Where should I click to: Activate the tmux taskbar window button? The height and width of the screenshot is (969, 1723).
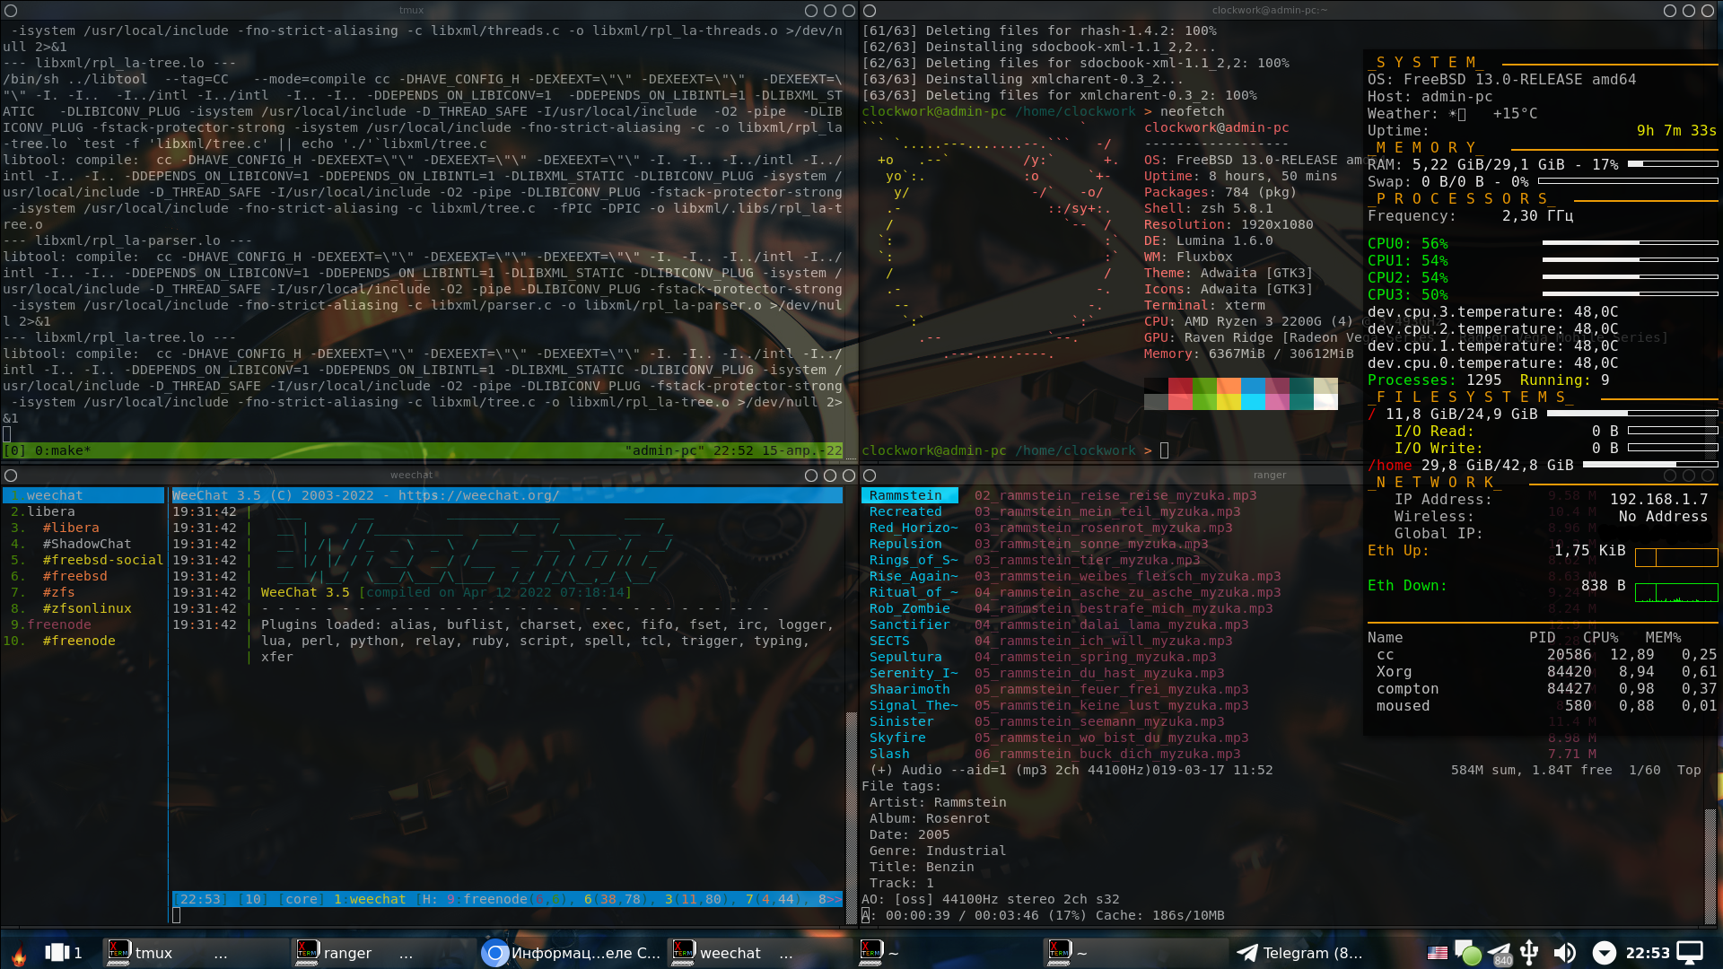click(153, 953)
